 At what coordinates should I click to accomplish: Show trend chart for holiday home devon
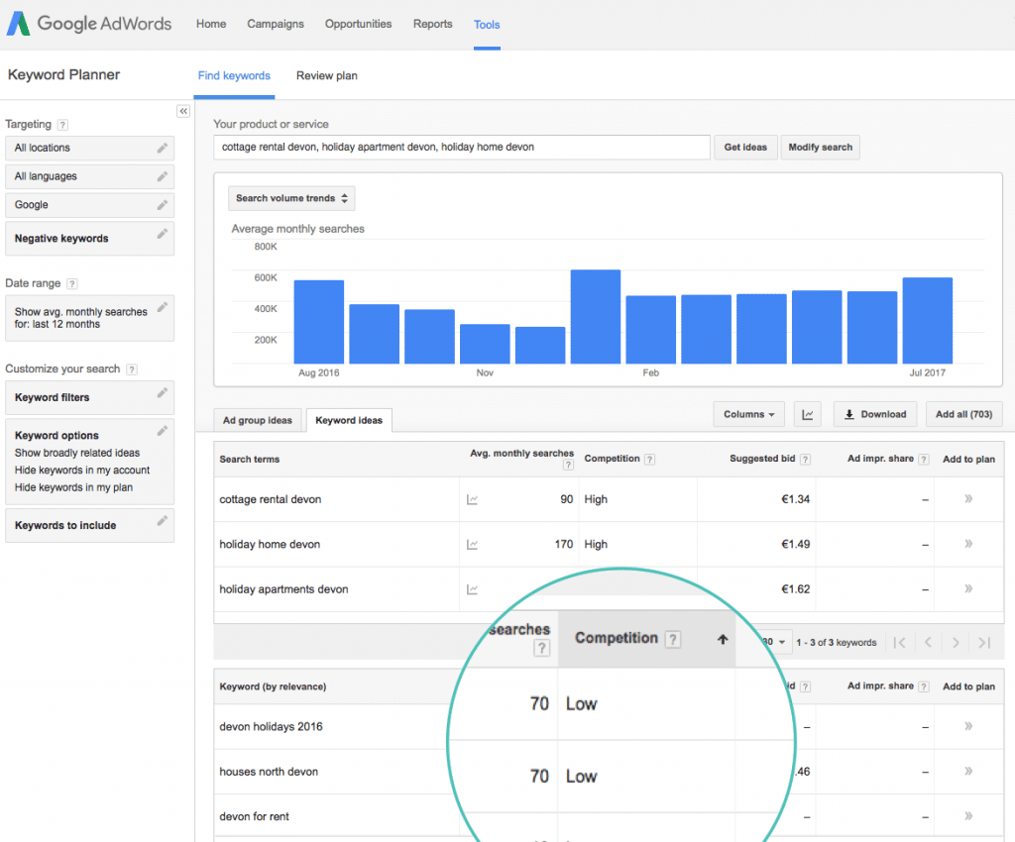(473, 545)
